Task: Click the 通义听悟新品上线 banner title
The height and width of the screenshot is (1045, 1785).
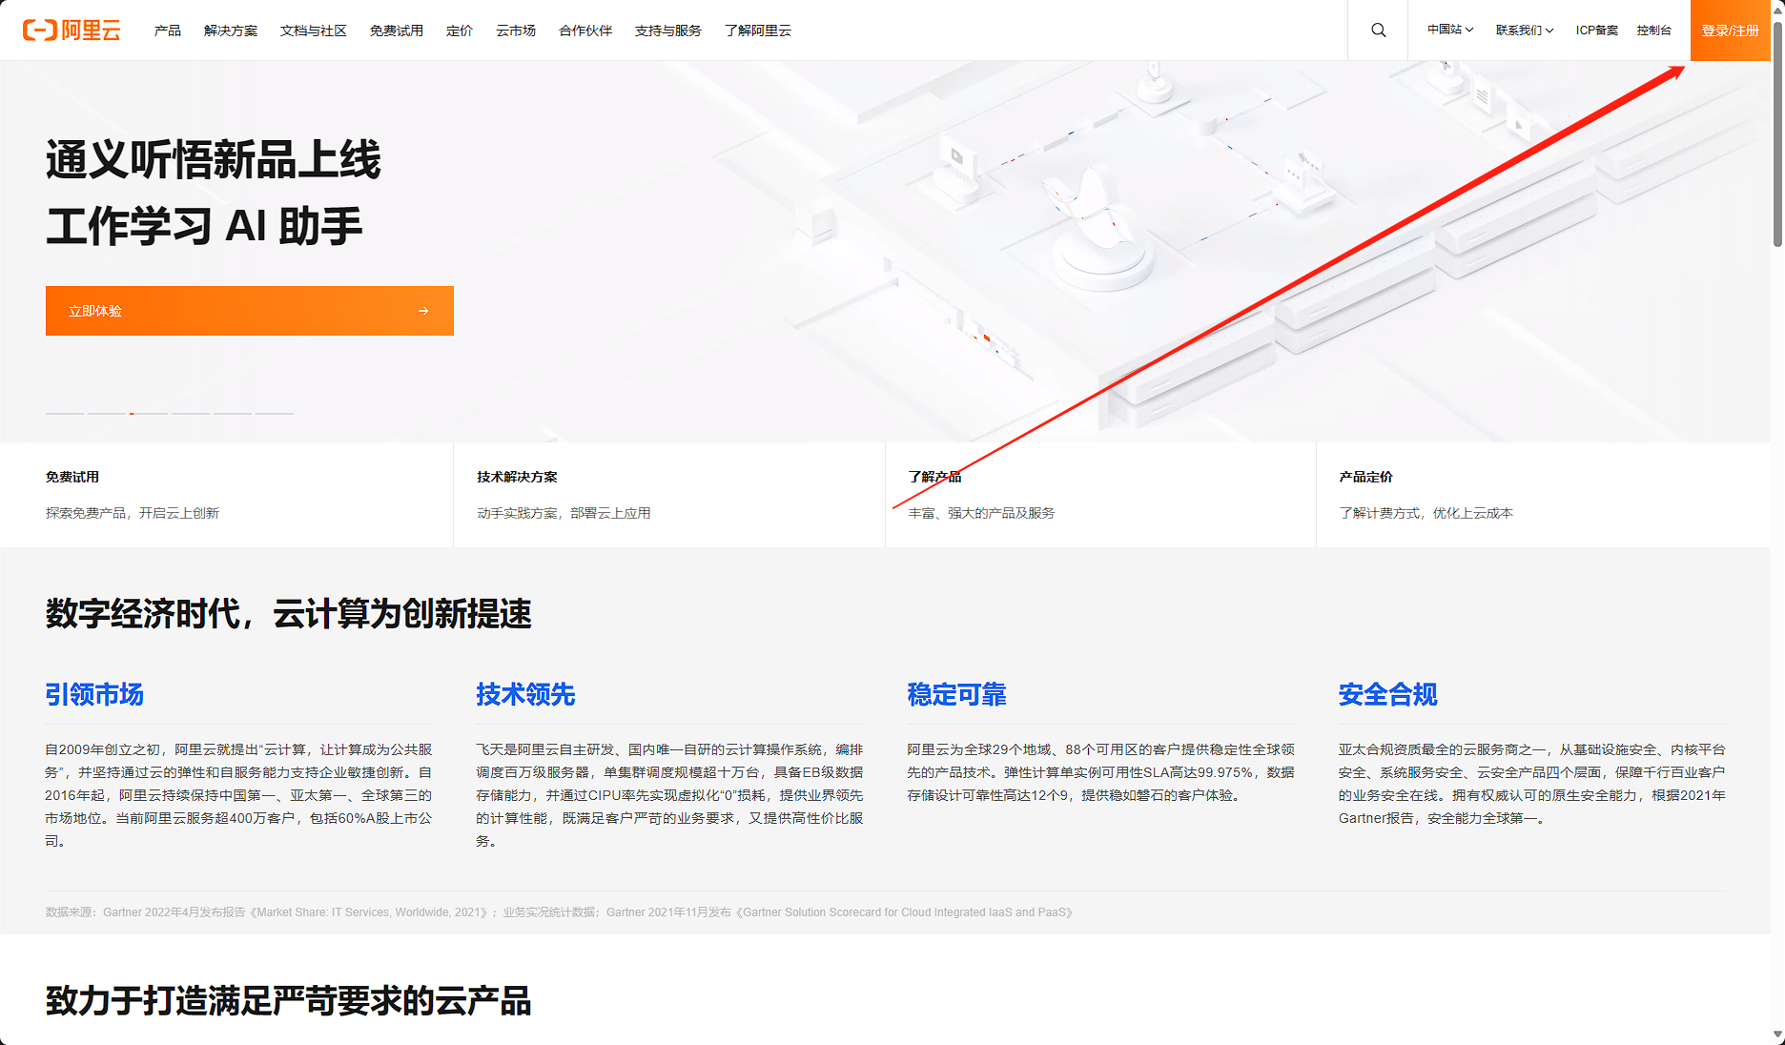Action: pos(213,160)
